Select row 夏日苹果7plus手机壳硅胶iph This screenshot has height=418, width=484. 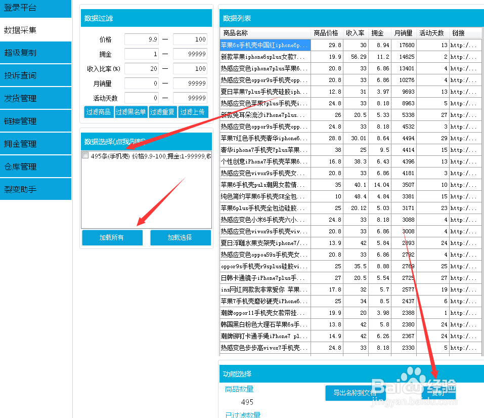coord(350,92)
